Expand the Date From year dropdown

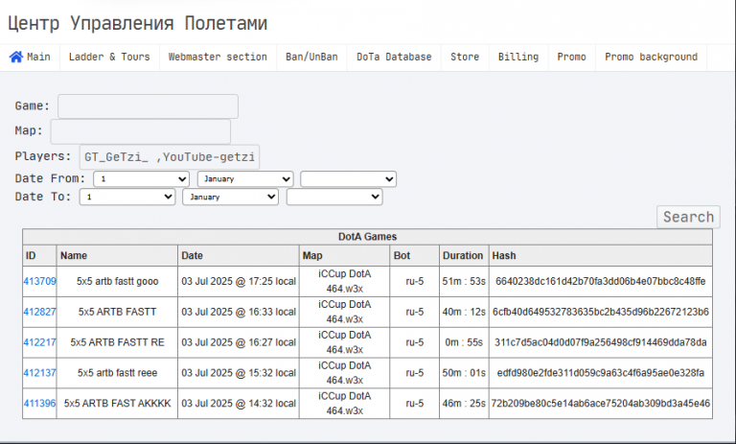click(348, 179)
